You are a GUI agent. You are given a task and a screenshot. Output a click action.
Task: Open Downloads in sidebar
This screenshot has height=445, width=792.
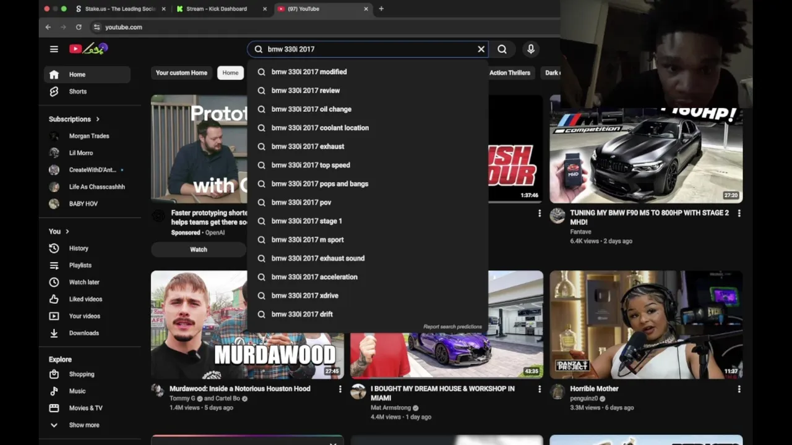point(87,333)
